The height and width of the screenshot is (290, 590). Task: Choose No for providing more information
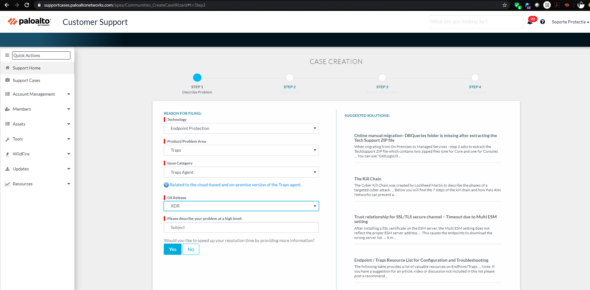(x=191, y=249)
